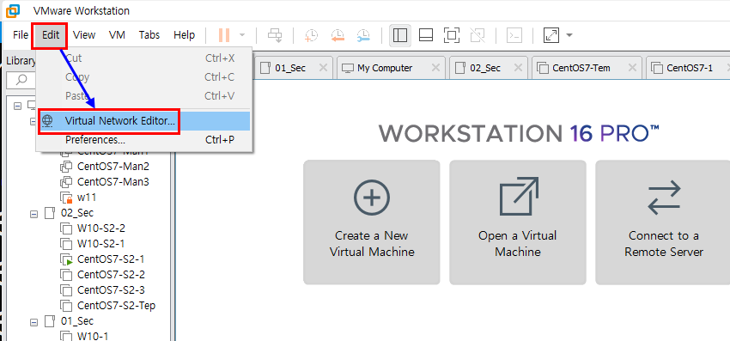Click the full screen mode toolbar icon
The image size is (730, 341).
pyautogui.click(x=452, y=35)
